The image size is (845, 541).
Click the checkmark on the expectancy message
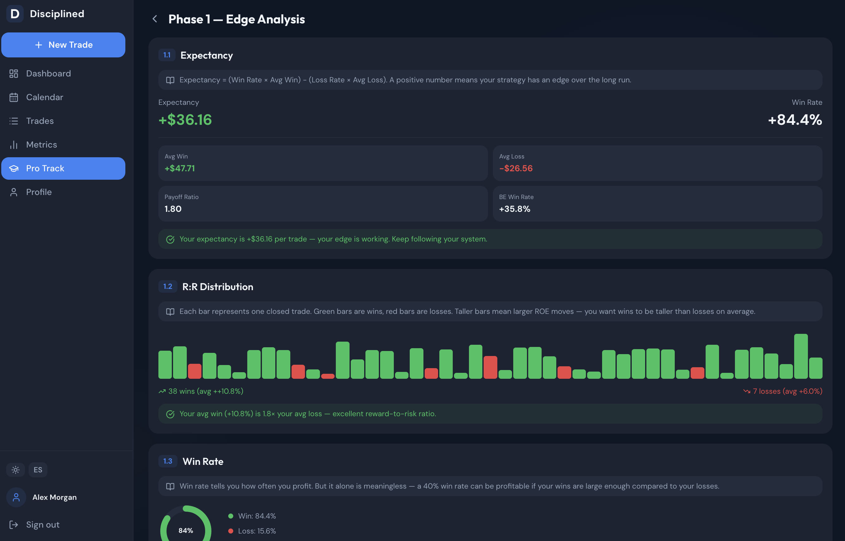(171, 239)
